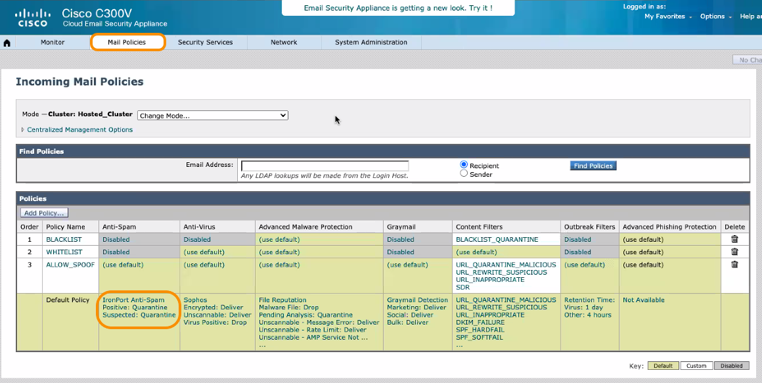
Task: Open Default Policy IronPort Anti-Spam settings
Action: (133, 300)
